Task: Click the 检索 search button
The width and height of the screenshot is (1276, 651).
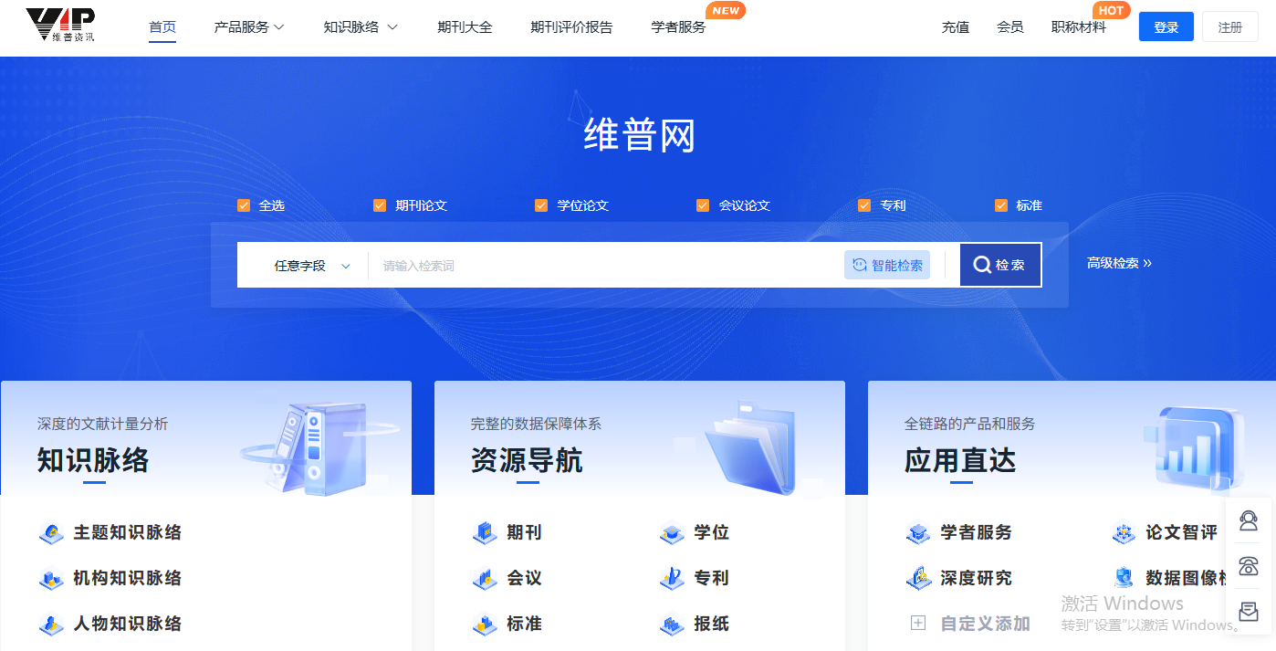Action: tap(1000, 265)
